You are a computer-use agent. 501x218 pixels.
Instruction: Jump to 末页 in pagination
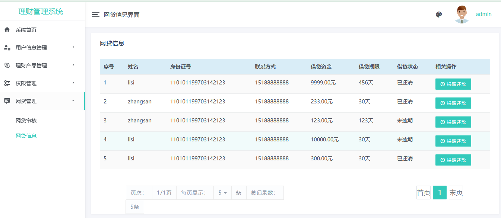point(456,193)
